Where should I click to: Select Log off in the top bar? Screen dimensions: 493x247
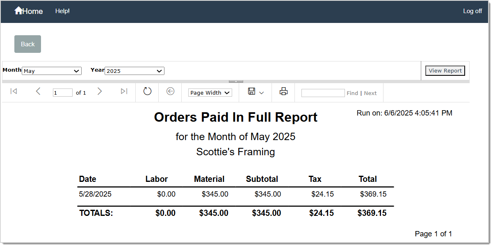(x=472, y=11)
